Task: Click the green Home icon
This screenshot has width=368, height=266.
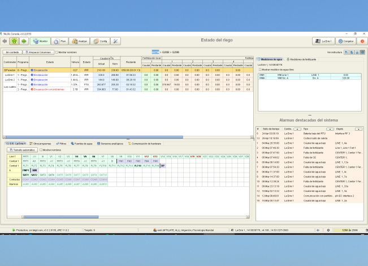Action: (x=14, y=41)
